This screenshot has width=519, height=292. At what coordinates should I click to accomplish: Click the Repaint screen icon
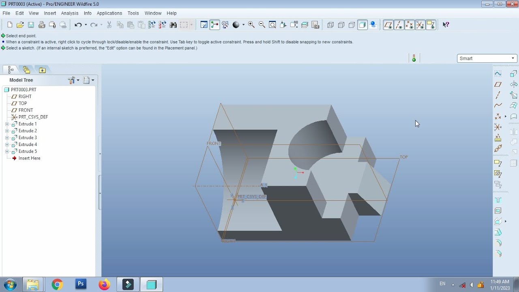click(204, 25)
